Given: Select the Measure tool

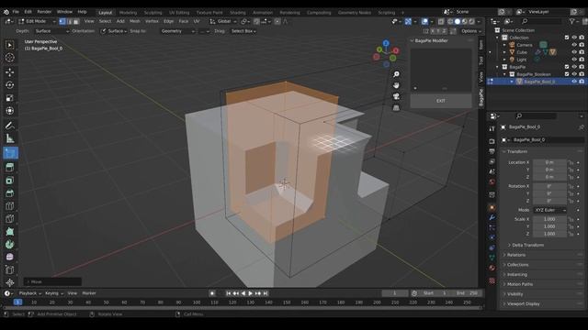Looking at the screenshot, I should (10, 138).
